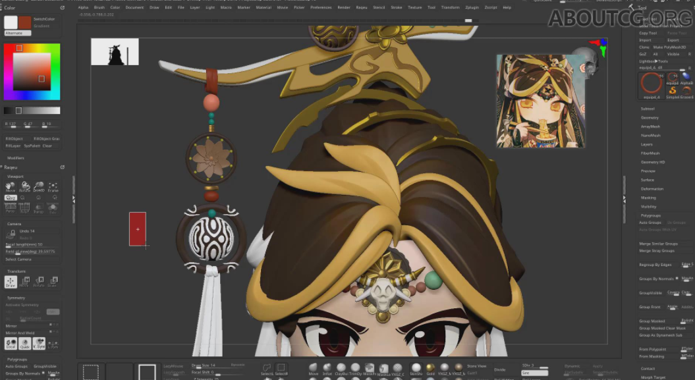Click the camera lock icon
The width and height of the screenshot is (695, 380).
click(x=11, y=234)
